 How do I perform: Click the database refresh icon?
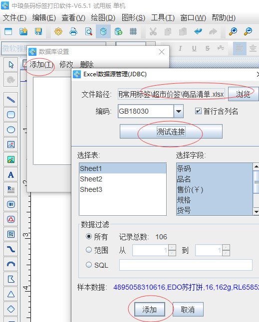pos(118,31)
